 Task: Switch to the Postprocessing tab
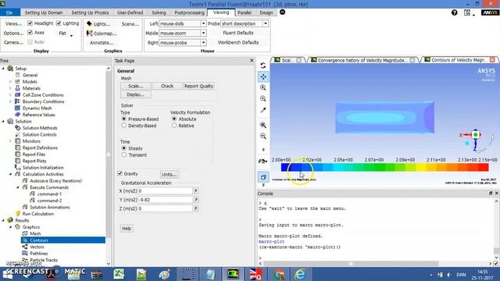(189, 12)
